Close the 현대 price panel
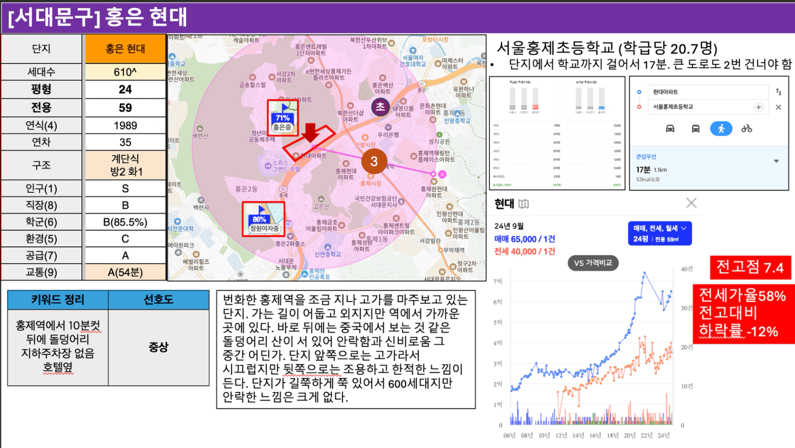This screenshot has width=795, height=448. (x=691, y=203)
